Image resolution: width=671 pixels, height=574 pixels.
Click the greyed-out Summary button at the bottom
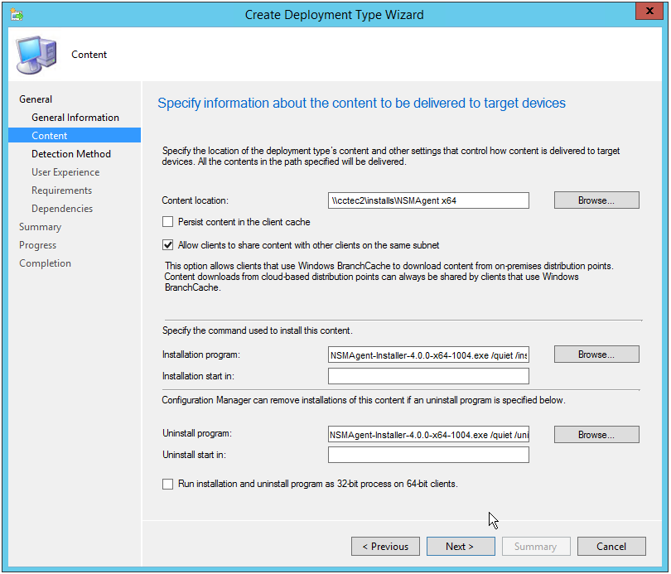pos(536,547)
